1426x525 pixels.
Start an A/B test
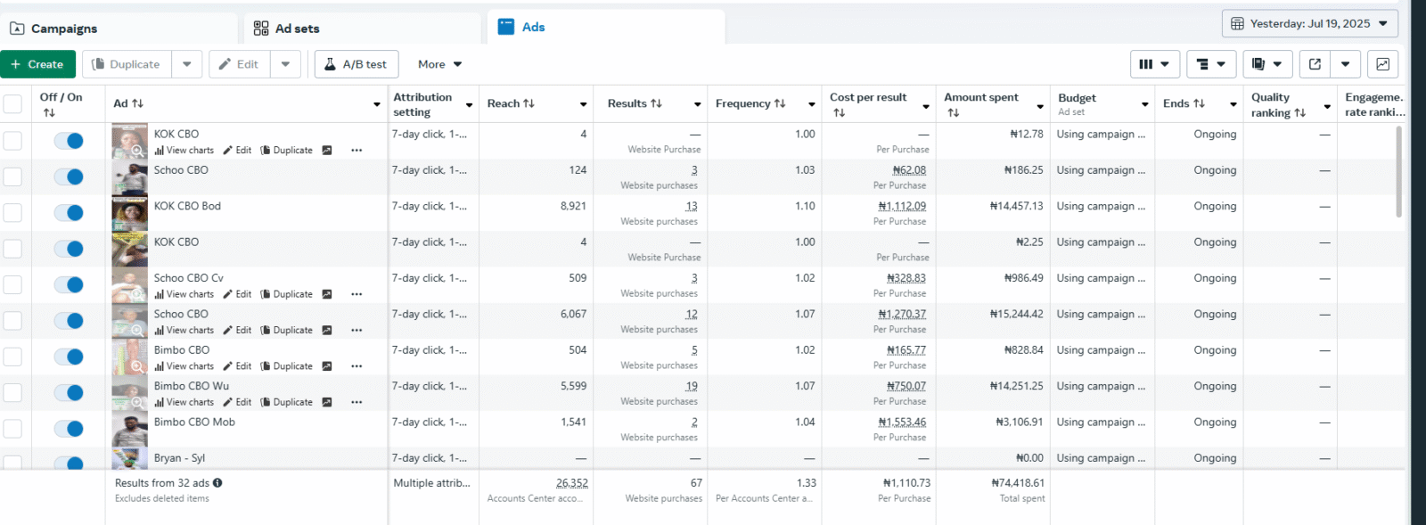pyautogui.click(x=356, y=64)
